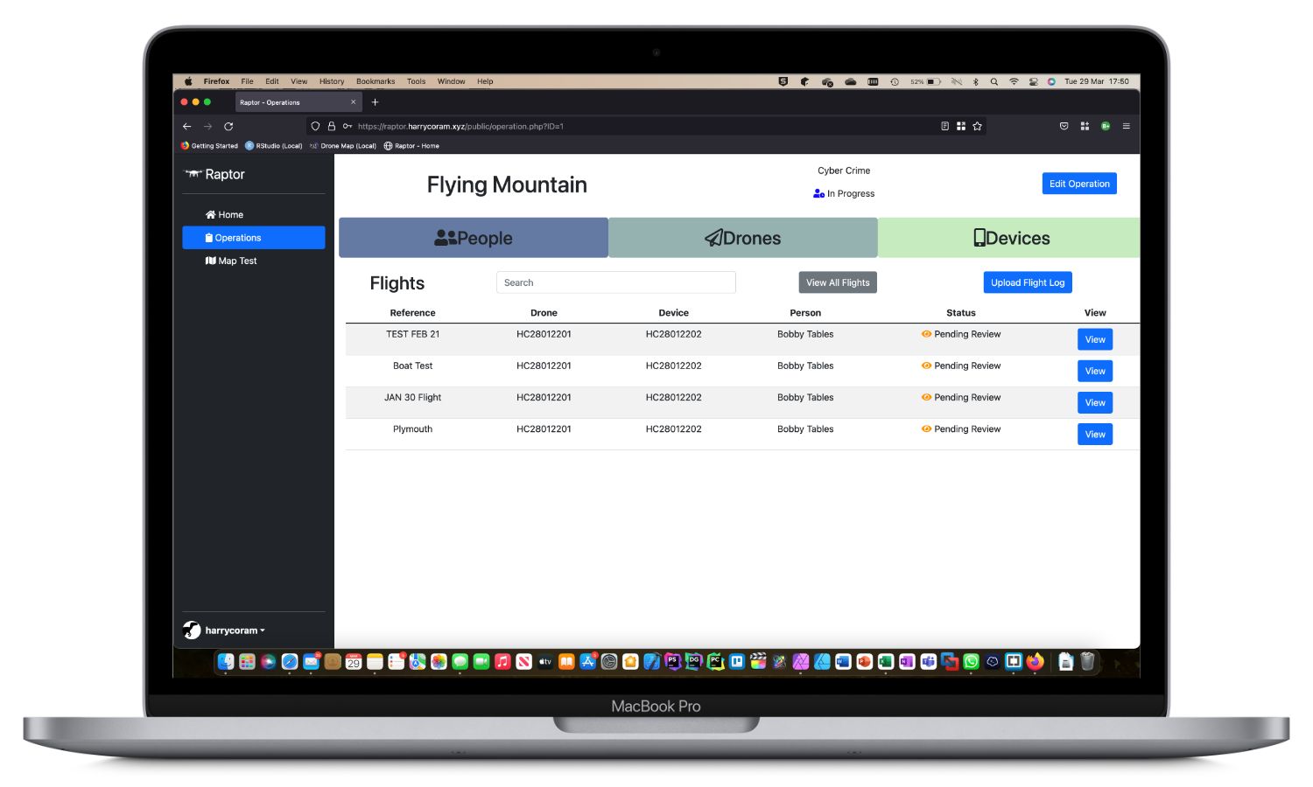
Task: Click the Save to Pocket icon
Action: click(x=1064, y=127)
